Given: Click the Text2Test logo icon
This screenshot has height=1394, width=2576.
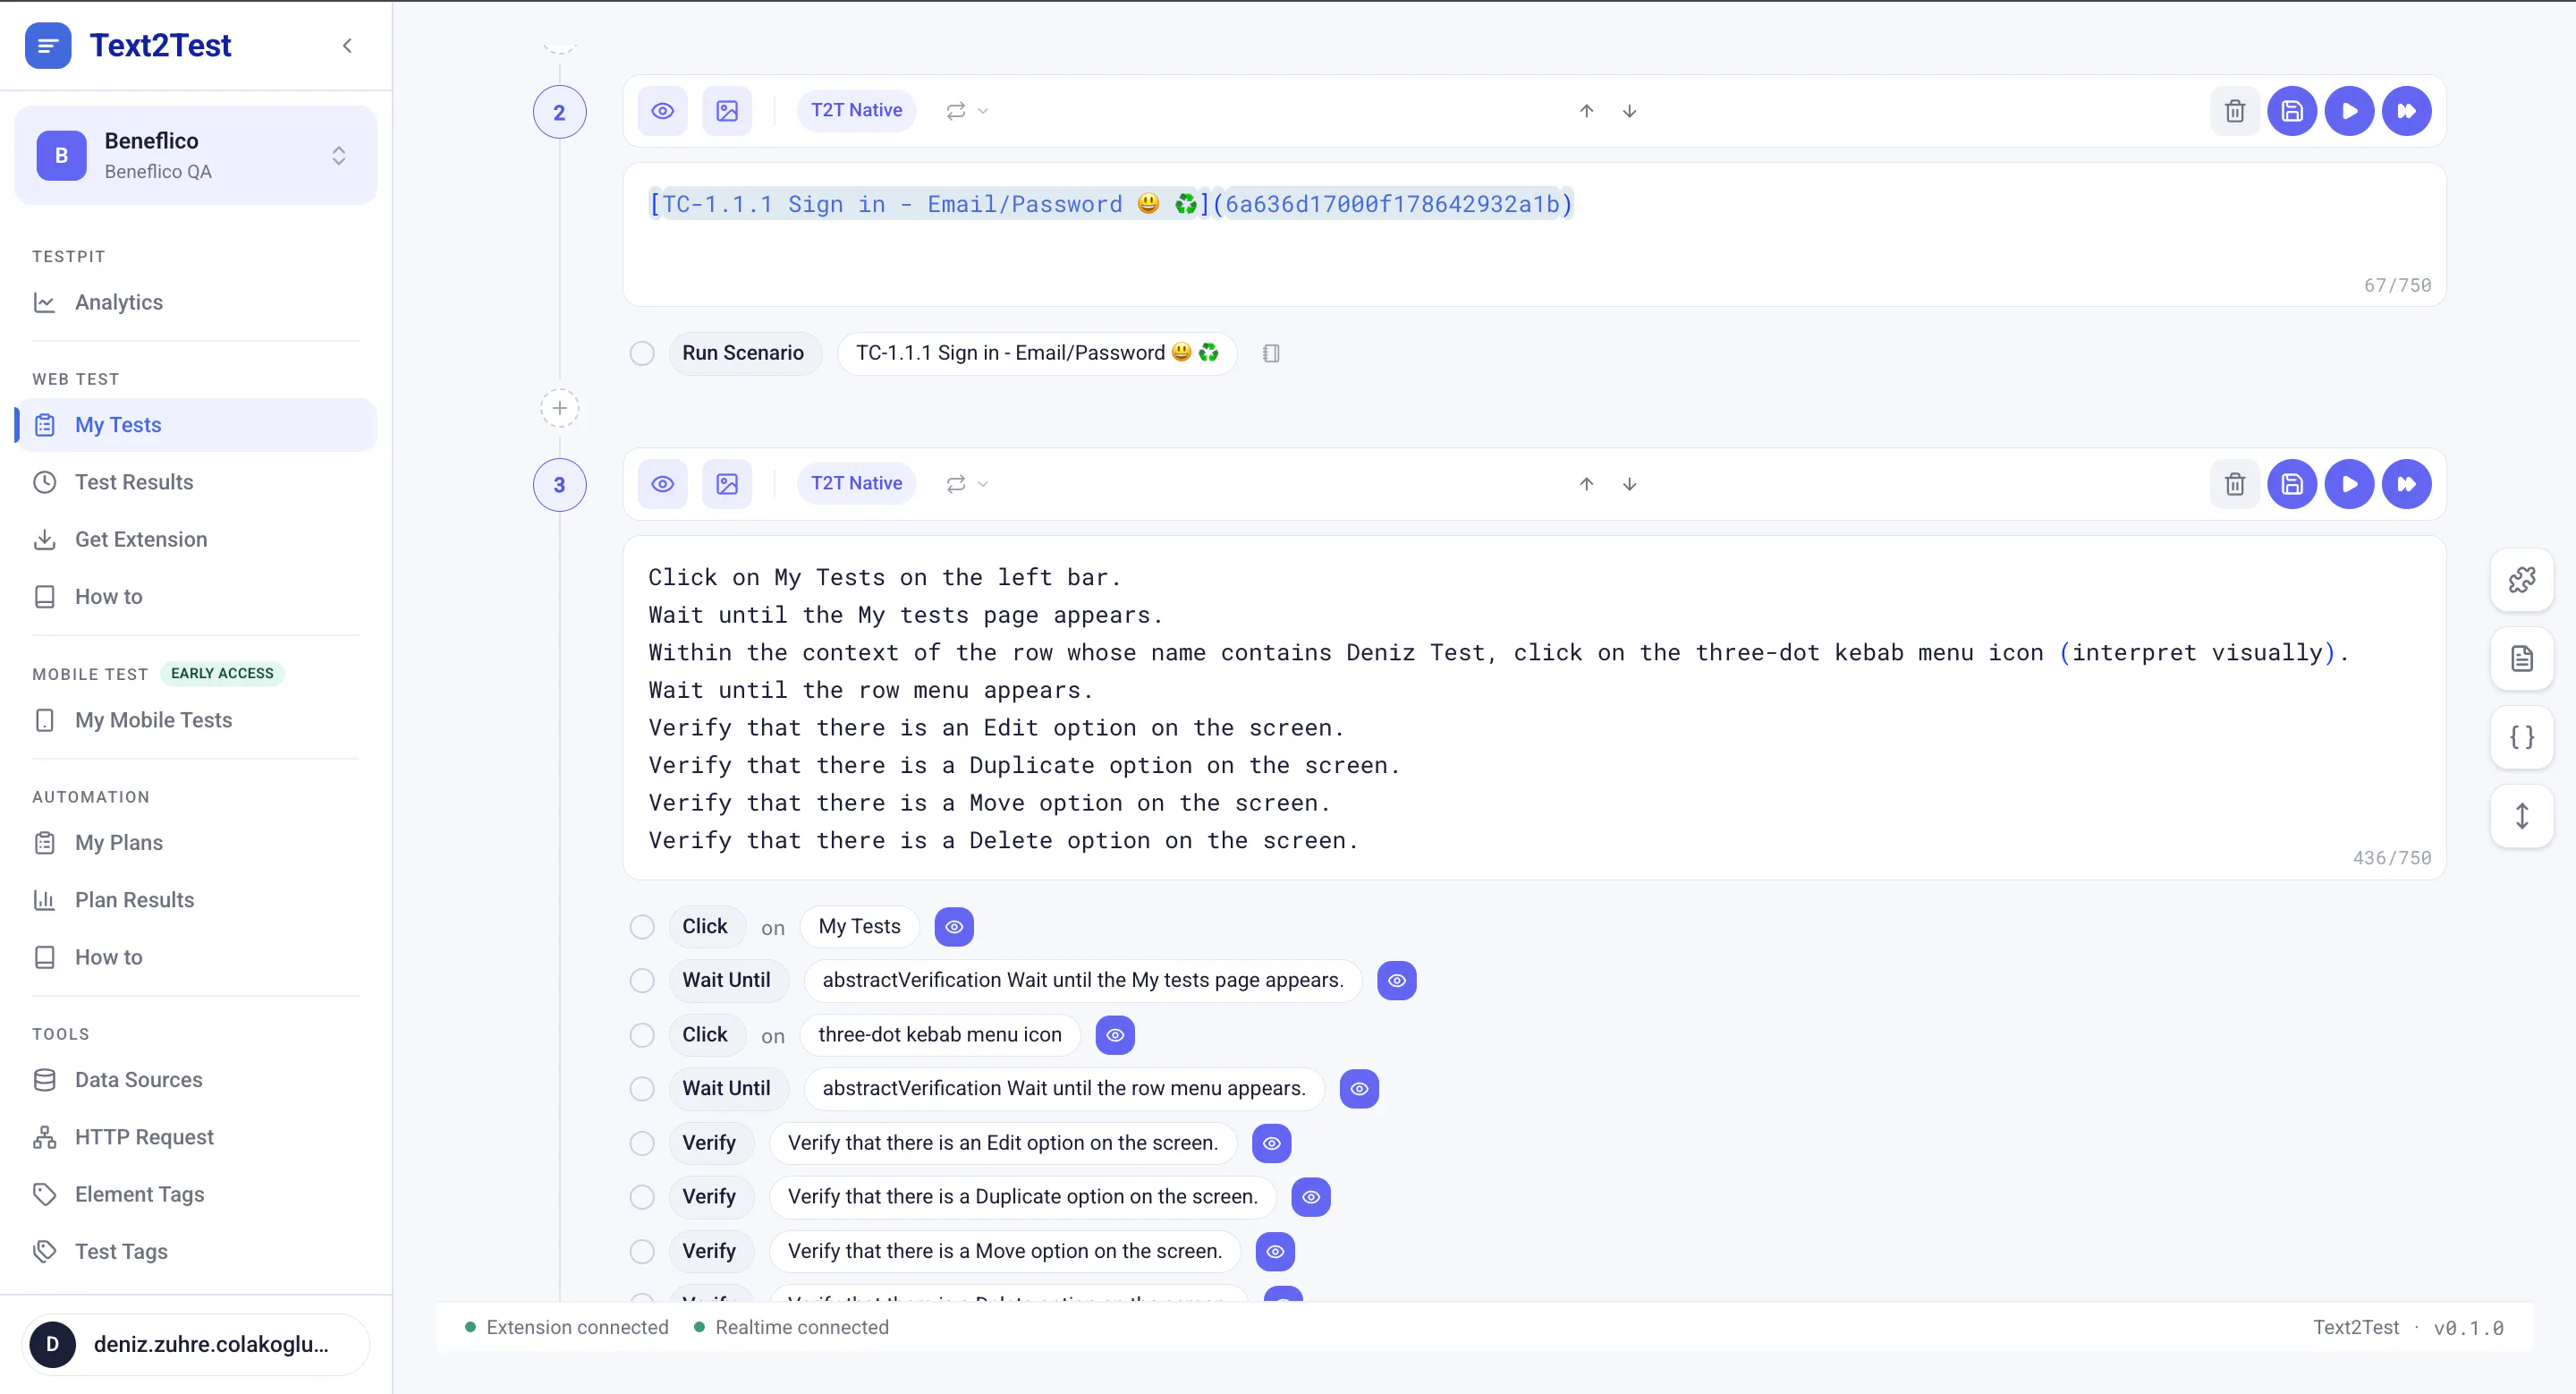Looking at the screenshot, I should click(x=48, y=45).
